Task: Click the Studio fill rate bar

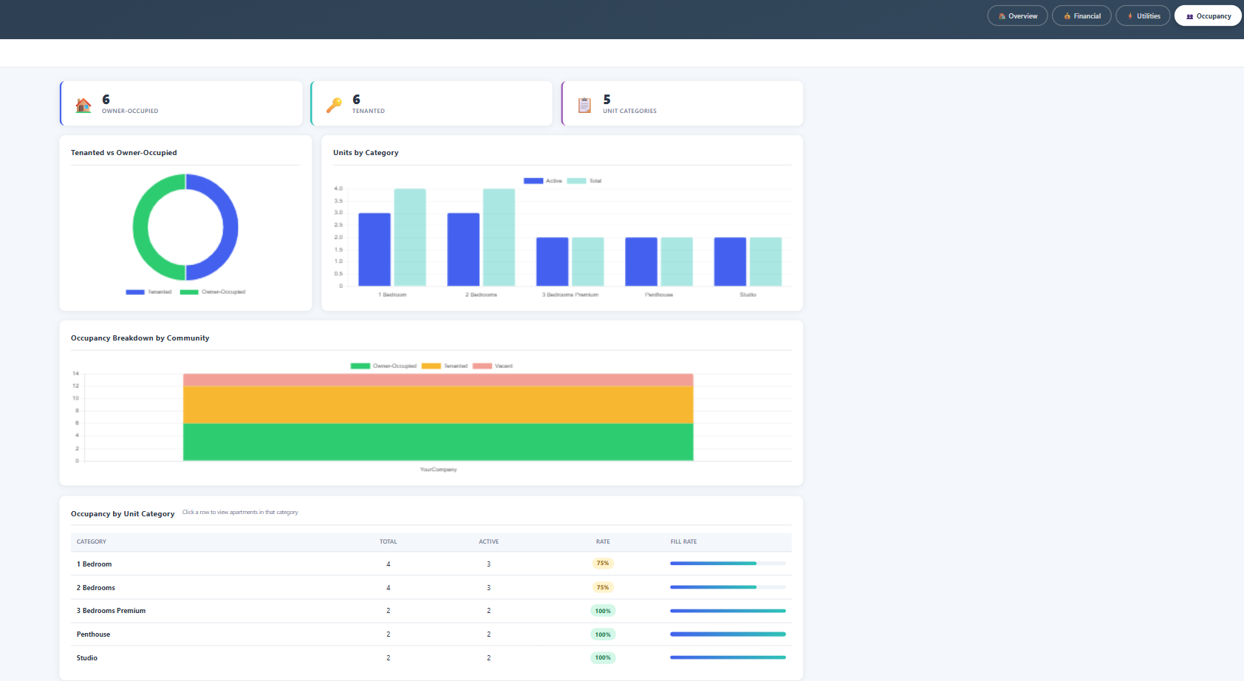Action: click(728, 657)
